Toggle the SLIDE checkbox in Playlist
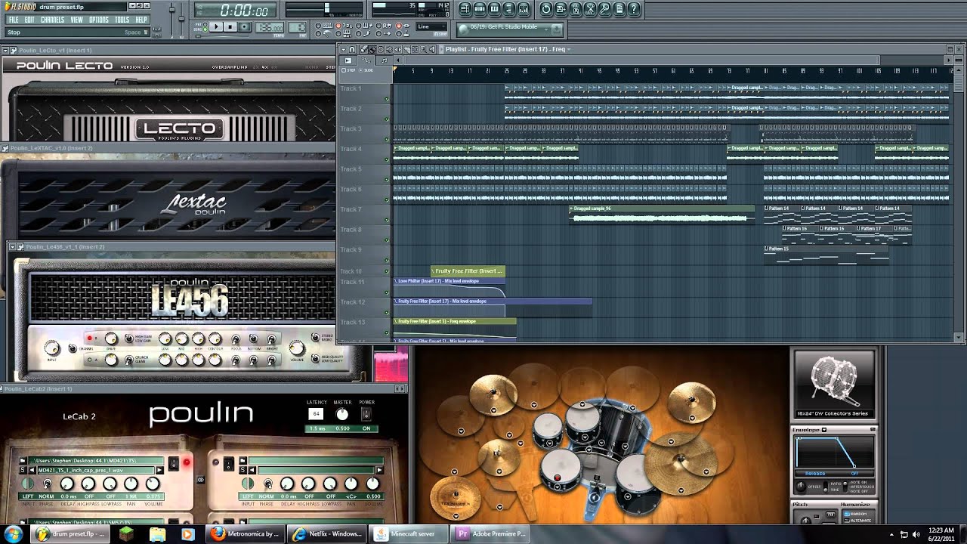Viewport: 967px width, 544px height. pyautogui.click(x=360, y=70)
